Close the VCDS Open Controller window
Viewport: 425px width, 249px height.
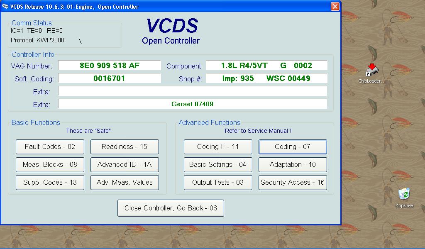pos(335,6)
